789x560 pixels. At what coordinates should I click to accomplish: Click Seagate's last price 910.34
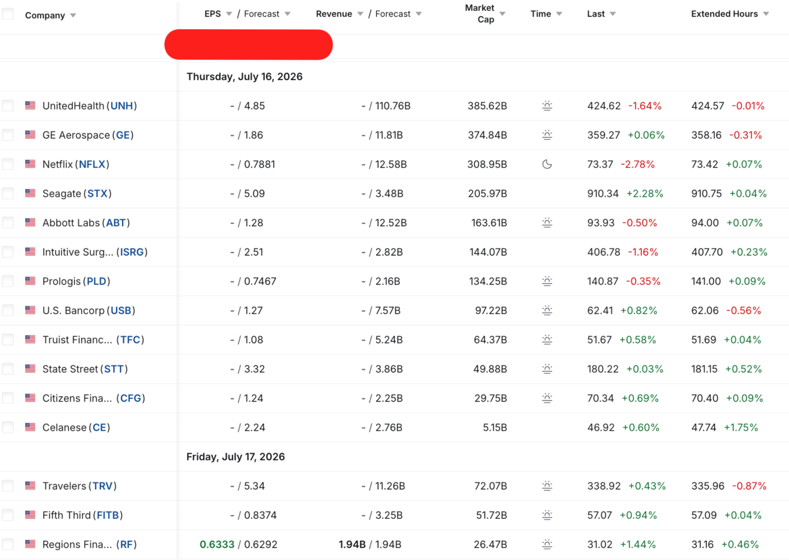point(603,194)
